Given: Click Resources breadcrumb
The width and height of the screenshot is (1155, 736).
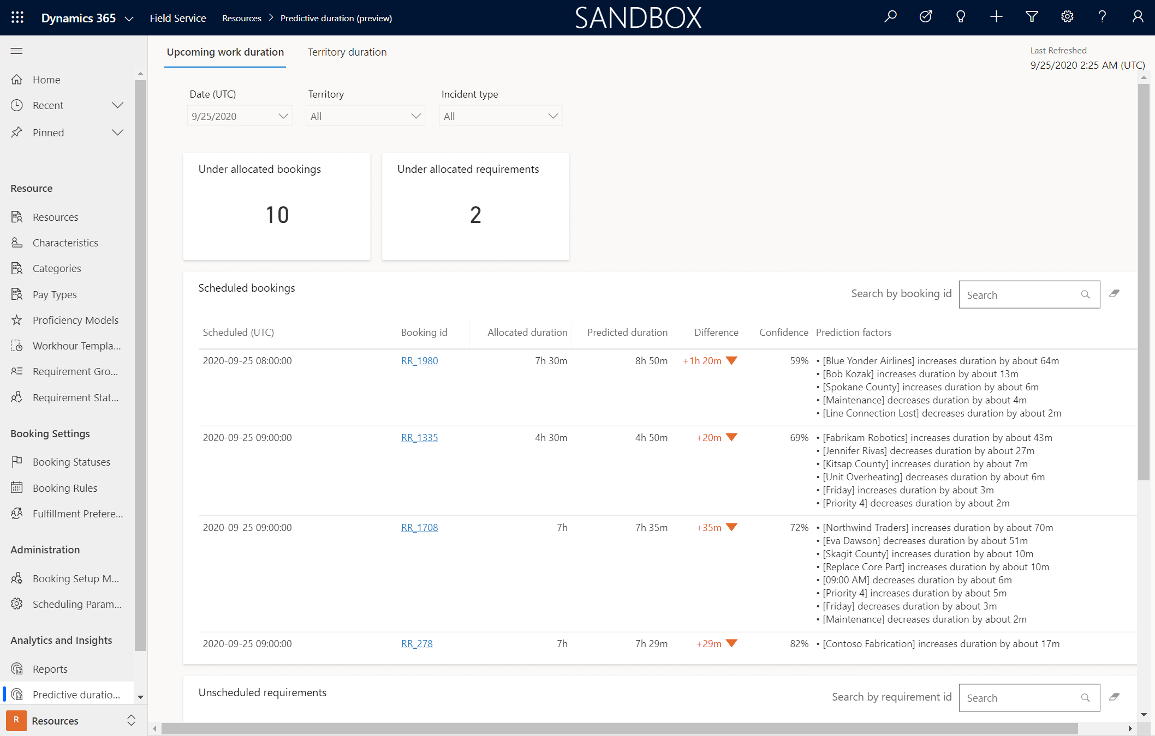Looking at the screenshot, I should [x=242, y=18].
